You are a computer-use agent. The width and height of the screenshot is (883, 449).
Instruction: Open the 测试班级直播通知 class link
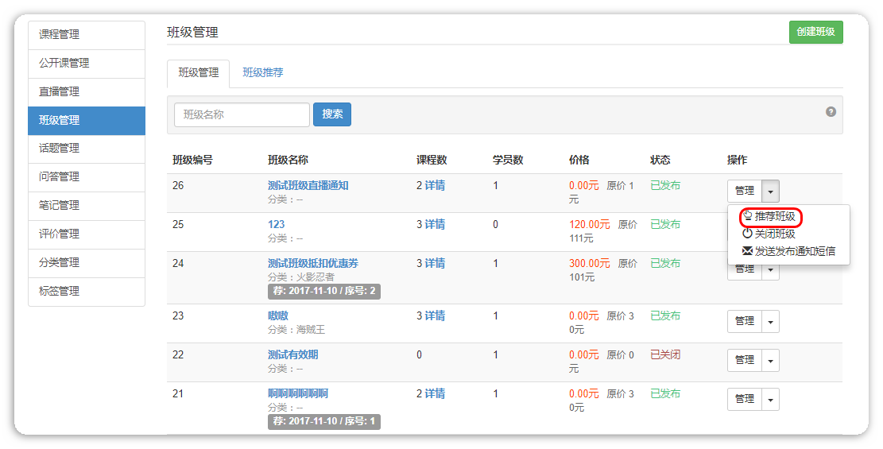[x=308, y=186]
